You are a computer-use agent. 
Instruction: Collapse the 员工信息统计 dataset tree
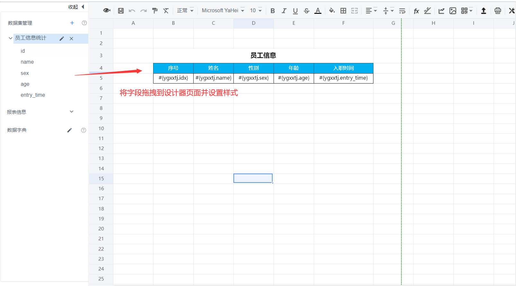pyautogui.click(x=11, y=38)
